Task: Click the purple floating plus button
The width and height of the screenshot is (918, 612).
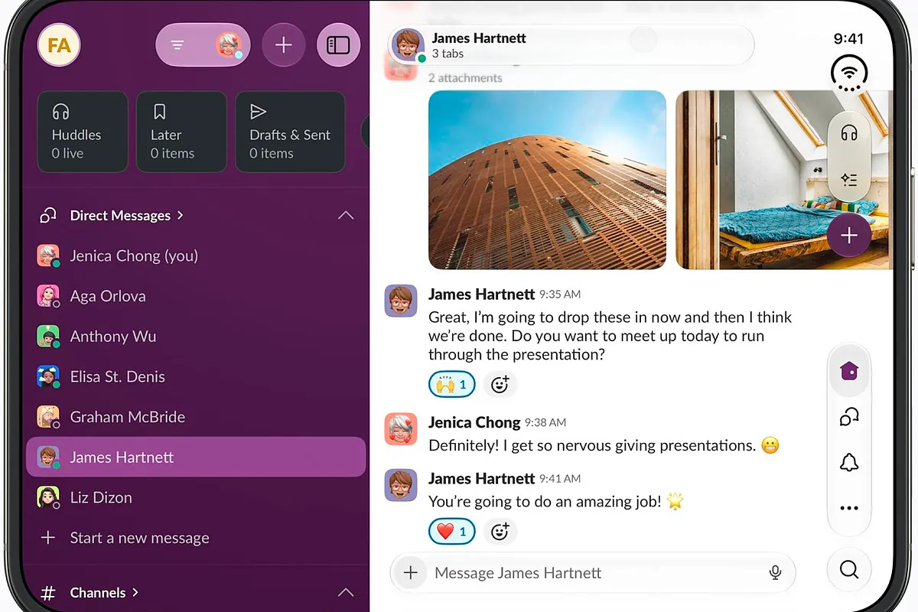Action: point(849,236)
